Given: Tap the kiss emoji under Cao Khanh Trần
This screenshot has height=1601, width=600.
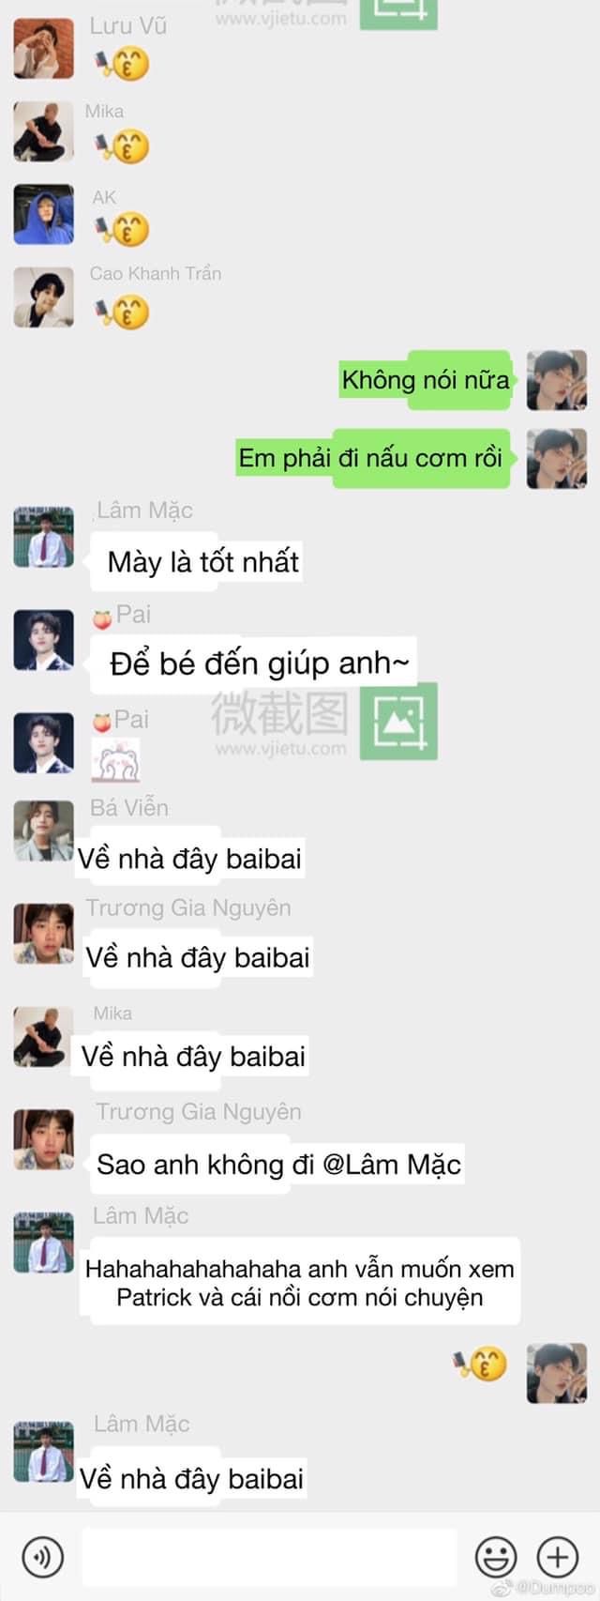Looking at the screenshot, I should (122, 311).
